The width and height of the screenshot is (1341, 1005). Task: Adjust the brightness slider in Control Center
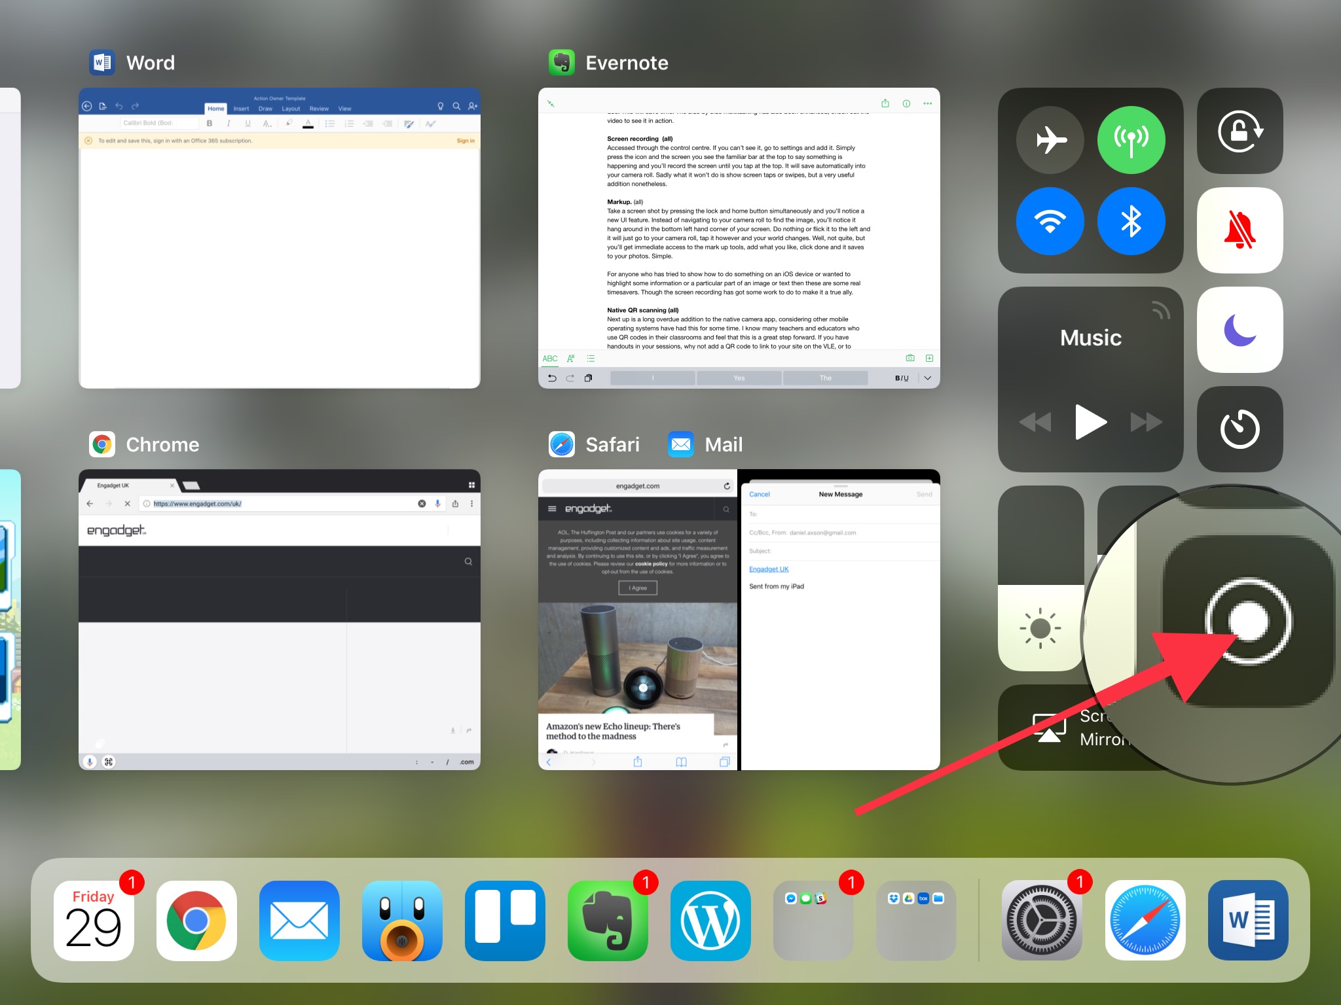click(1040, 628)
